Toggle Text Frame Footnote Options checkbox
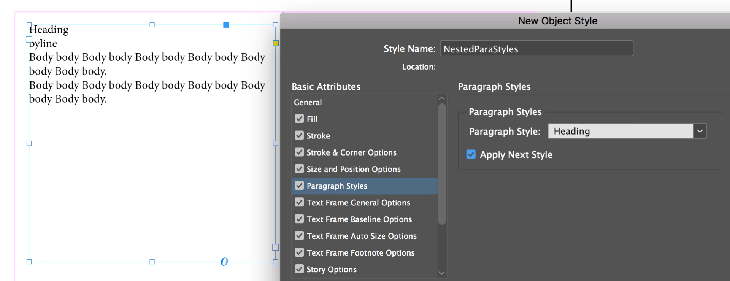 299,253
